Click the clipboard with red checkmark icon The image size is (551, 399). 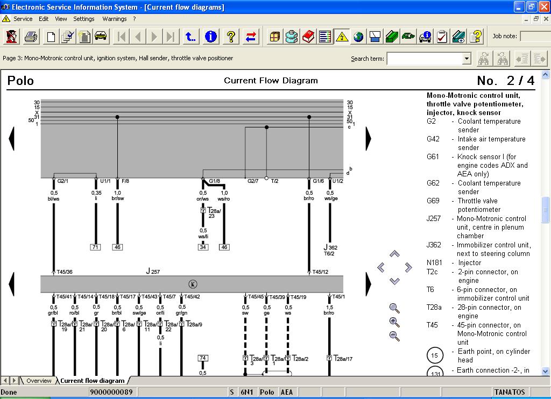point(442,37)
